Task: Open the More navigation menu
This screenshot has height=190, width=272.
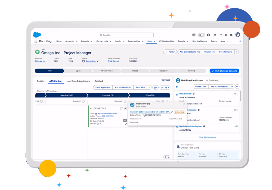Action: coord(224,41)
